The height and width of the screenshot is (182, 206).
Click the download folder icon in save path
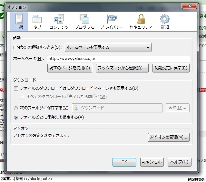pos(76,108)
